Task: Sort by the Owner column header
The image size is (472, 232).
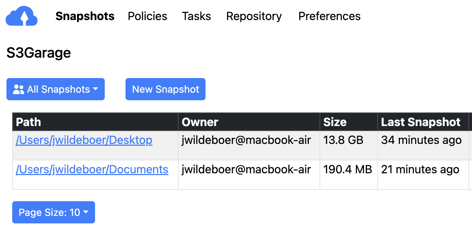Action: (x=200, y=122)
